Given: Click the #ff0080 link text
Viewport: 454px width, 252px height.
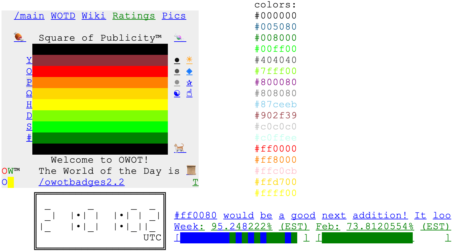Looking at the screenshot, I should 195,215.
